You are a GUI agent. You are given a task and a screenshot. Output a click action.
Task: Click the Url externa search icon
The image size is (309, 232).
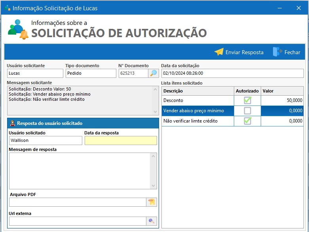pyautogui.click(x=152, y=221)
